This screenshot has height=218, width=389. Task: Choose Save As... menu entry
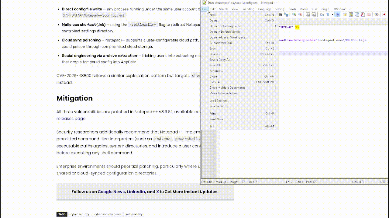240,54
